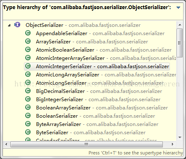186x159 pixels.
Task: Click the AtomicLongArraySerializer class icon
Action: click(x=28, y=74)
